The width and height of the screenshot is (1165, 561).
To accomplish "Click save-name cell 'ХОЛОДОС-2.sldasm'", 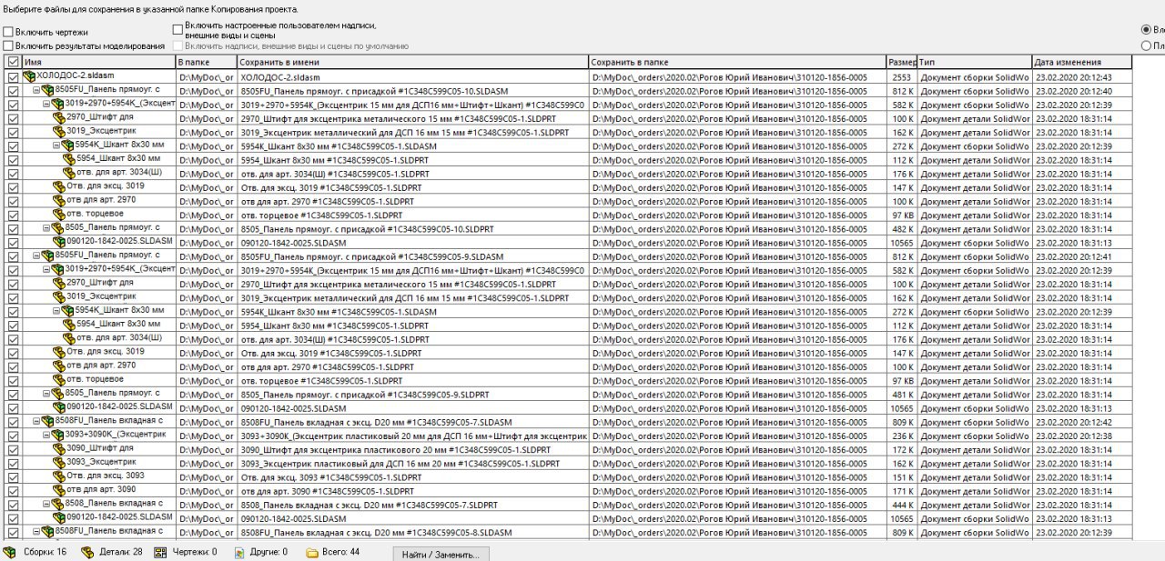I will pyautogui.click(x=412, y=77).
